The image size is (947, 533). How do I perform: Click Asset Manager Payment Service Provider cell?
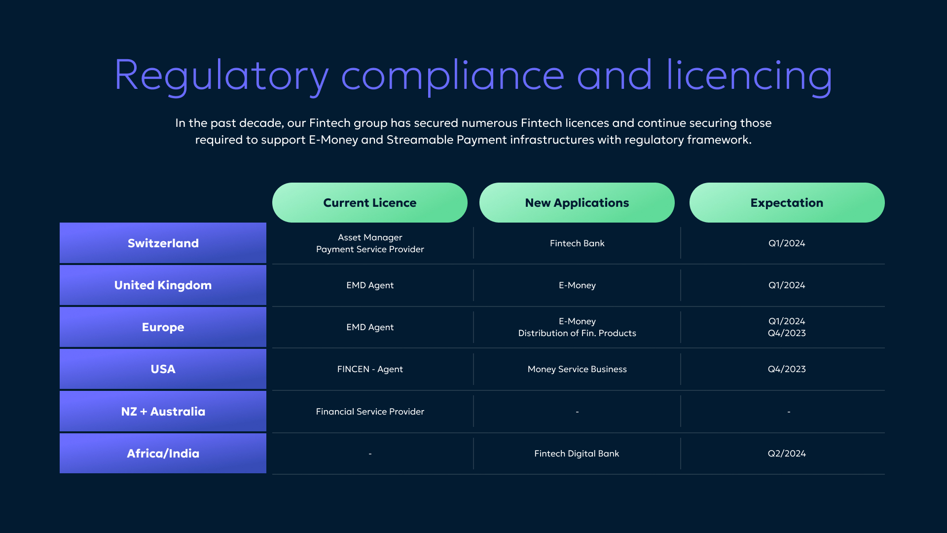(370, 243)
